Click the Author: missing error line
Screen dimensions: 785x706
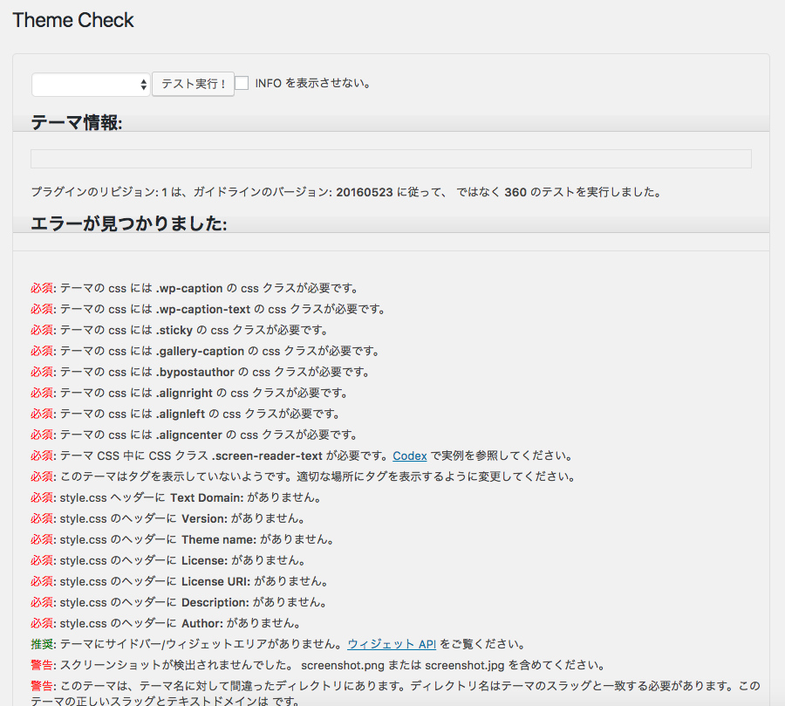point(166,623)
